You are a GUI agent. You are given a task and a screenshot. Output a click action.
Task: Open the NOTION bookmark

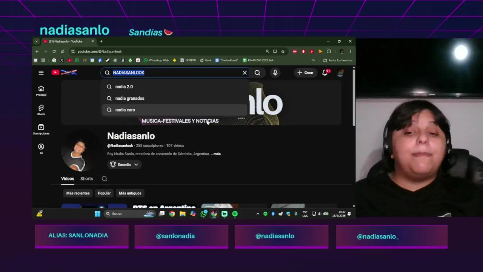pos(188,60)
